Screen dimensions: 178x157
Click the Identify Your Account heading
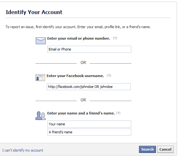coord(34,12)
